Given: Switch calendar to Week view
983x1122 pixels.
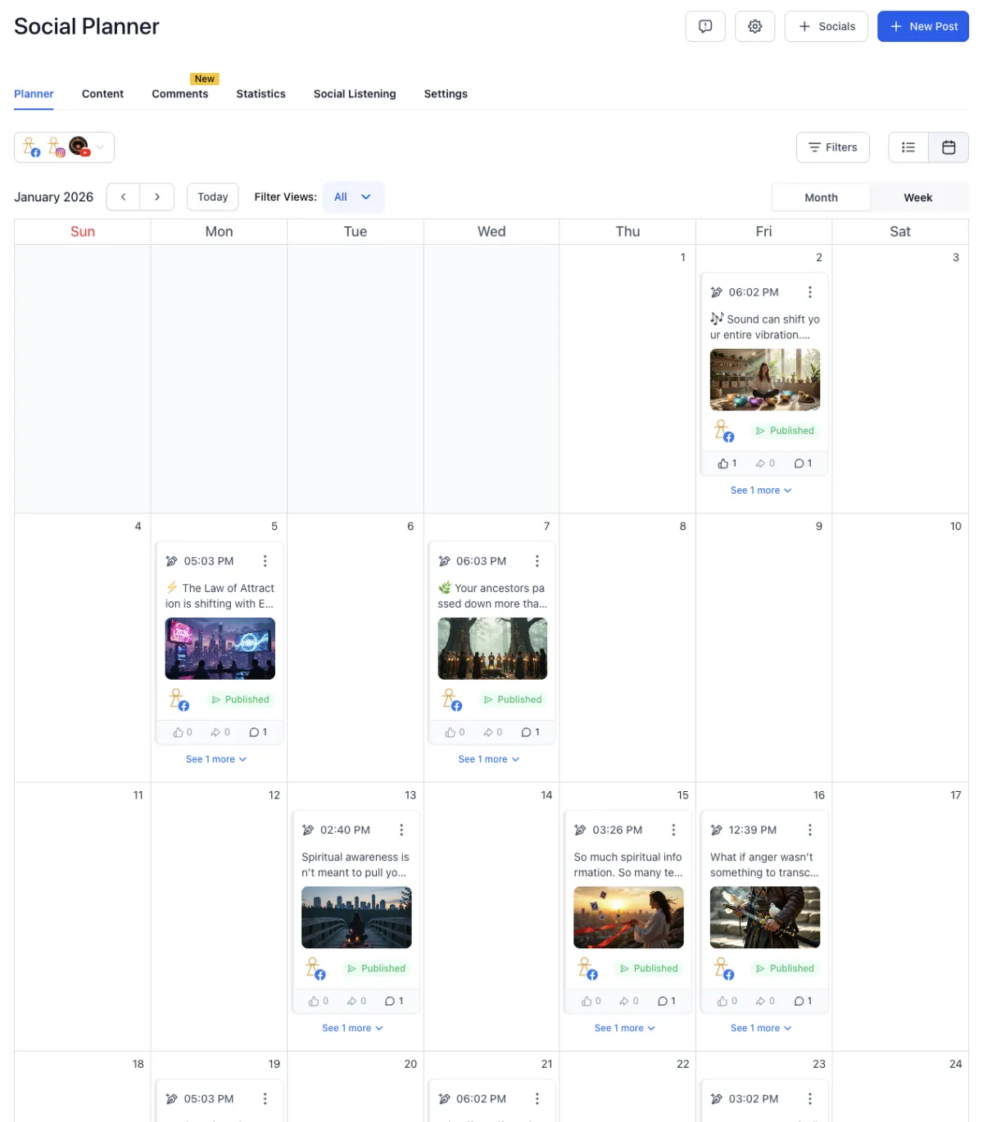Looking at the screenshot, I should pos(917,197).
